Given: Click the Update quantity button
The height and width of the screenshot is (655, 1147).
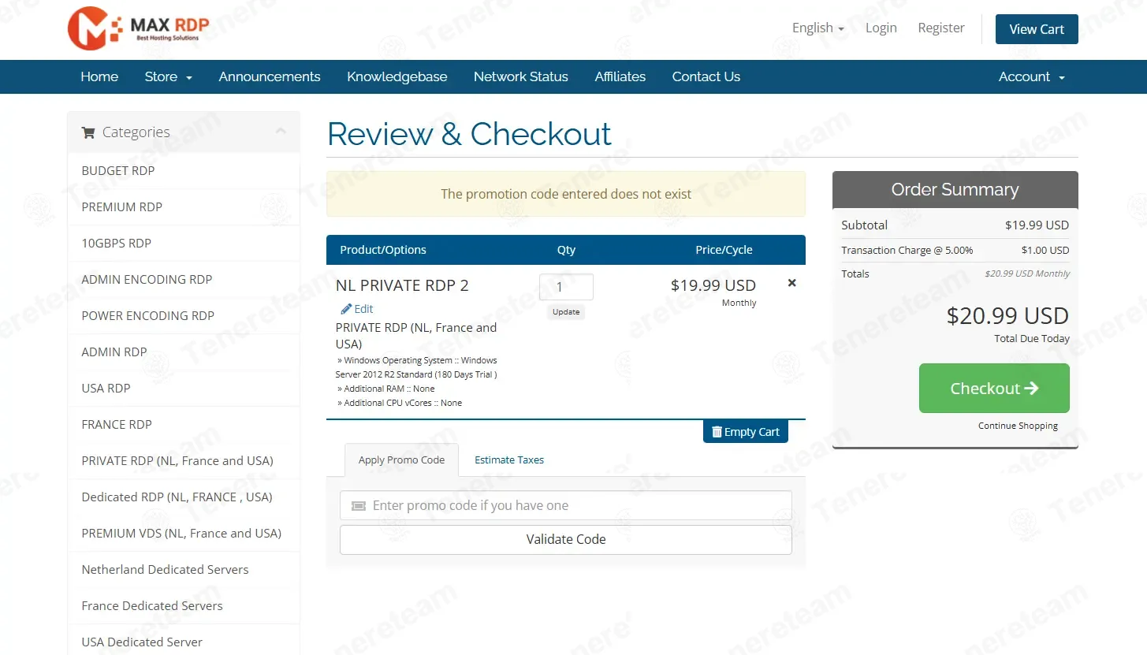Looking at the screenshot, I should tap(565, 312).
